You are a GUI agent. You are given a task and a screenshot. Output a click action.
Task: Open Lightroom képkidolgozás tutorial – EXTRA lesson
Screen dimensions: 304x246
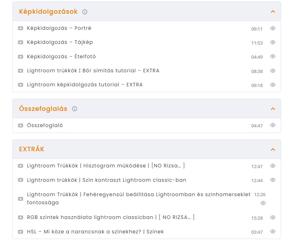click(85, 85)
